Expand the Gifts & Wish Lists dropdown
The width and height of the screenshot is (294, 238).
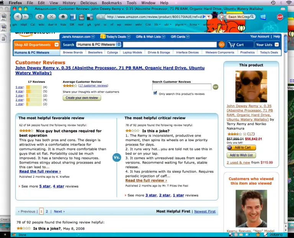(x=163, y=36)
